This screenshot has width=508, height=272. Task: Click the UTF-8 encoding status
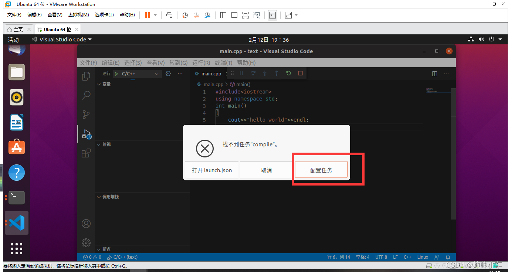coord(381,257)
